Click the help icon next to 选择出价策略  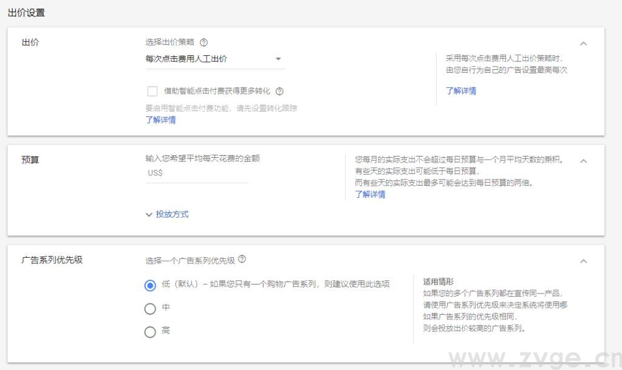205,42
